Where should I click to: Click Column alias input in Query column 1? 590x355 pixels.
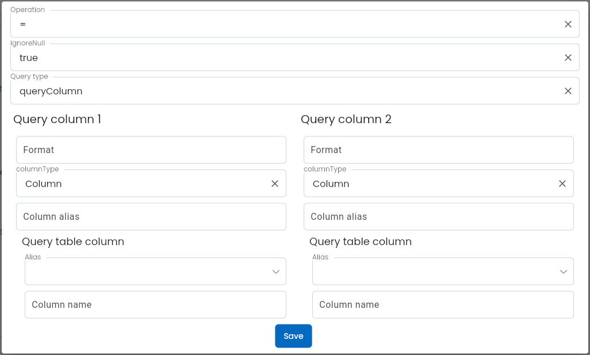[x=151, y=216]
